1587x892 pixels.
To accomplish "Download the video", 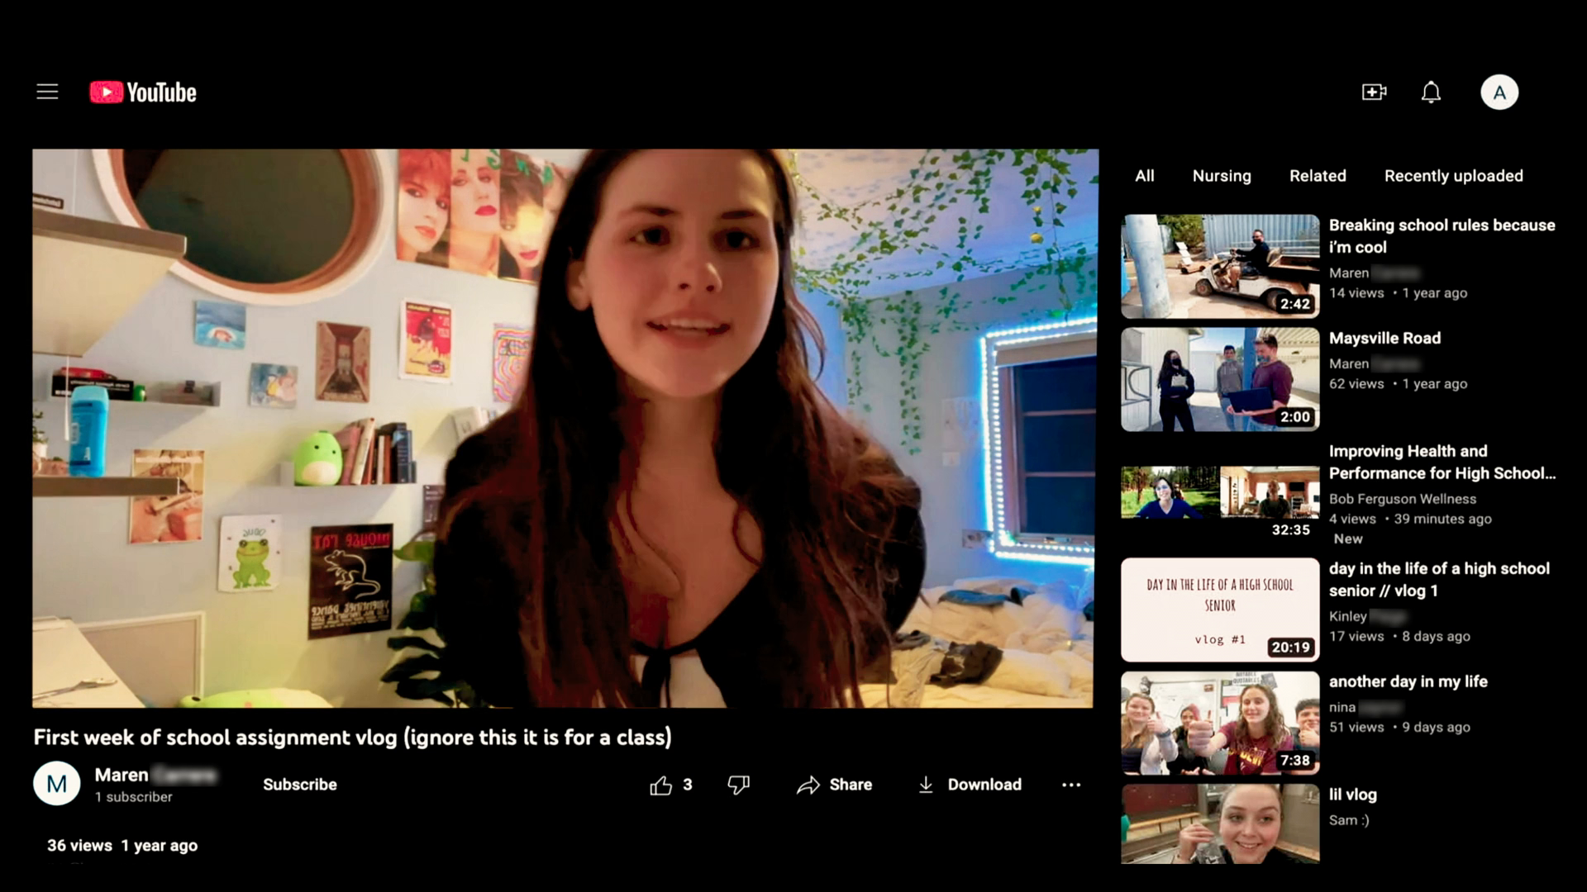I will tap(970, 785).
